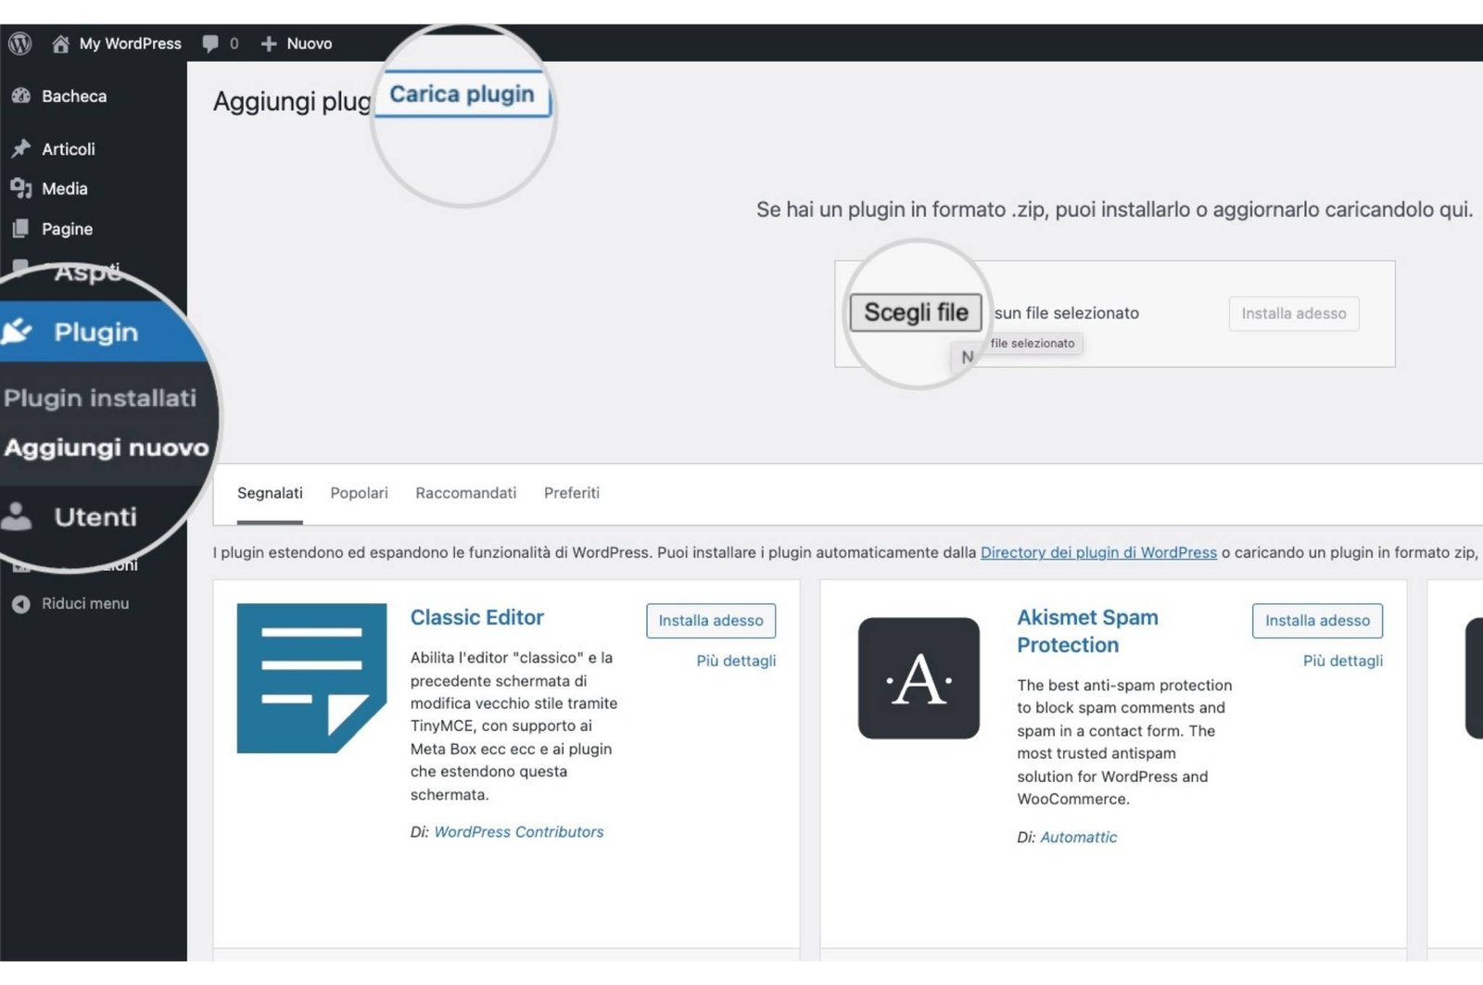Click the Akismet plugin logo thumbnail

919,678
